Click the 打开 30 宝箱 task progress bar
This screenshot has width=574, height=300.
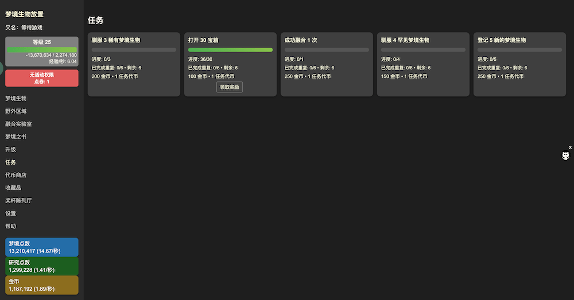(230, 50)
